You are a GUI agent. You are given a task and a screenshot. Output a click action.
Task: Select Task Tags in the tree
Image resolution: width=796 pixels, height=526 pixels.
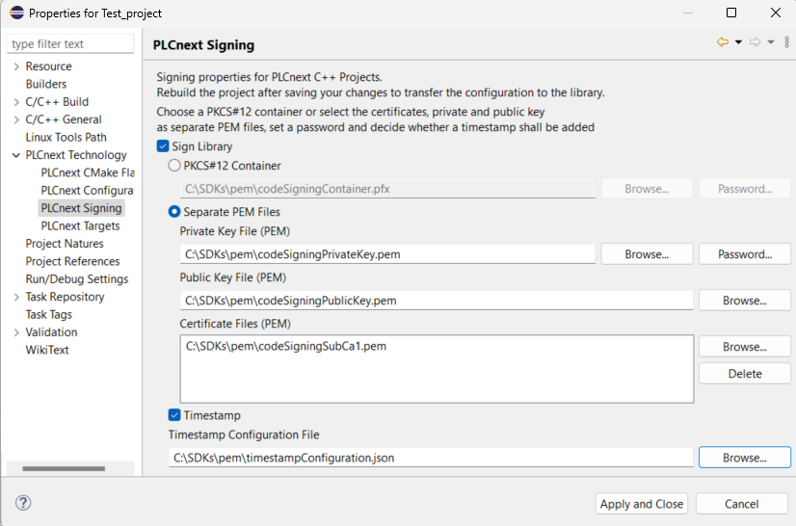click(49, 315)
